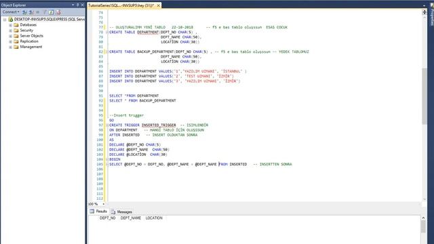Screen dimensions: 434x244
Task: Click the Management folder icon
Action: 16,47
